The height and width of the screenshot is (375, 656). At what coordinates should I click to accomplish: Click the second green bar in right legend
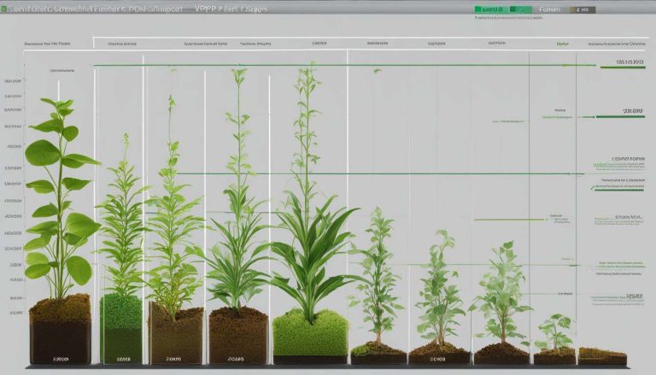click(x=620, y=117)
